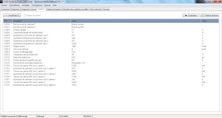Switch to the Capteur d'oxygène tab

54,9
